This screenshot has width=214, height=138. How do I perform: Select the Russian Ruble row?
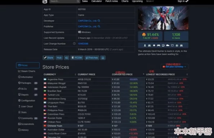(x=115, y=118)
